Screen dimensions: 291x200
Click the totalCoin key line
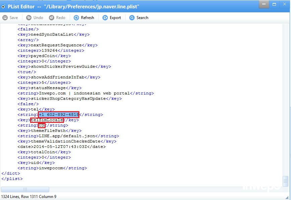44,152
